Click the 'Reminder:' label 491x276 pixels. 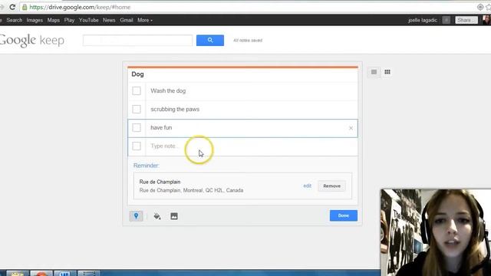pyautogui.click(x=147, y=166)
